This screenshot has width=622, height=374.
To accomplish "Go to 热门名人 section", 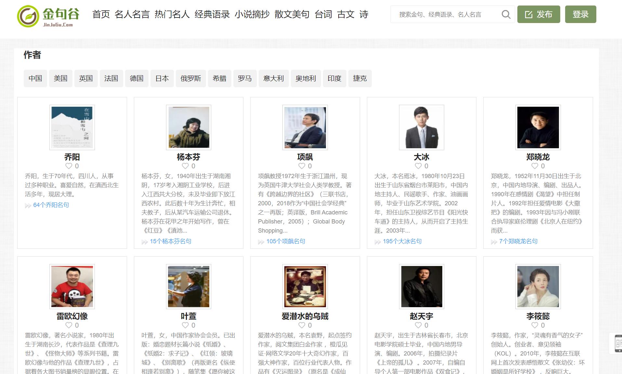I will [x=172, y=14].
